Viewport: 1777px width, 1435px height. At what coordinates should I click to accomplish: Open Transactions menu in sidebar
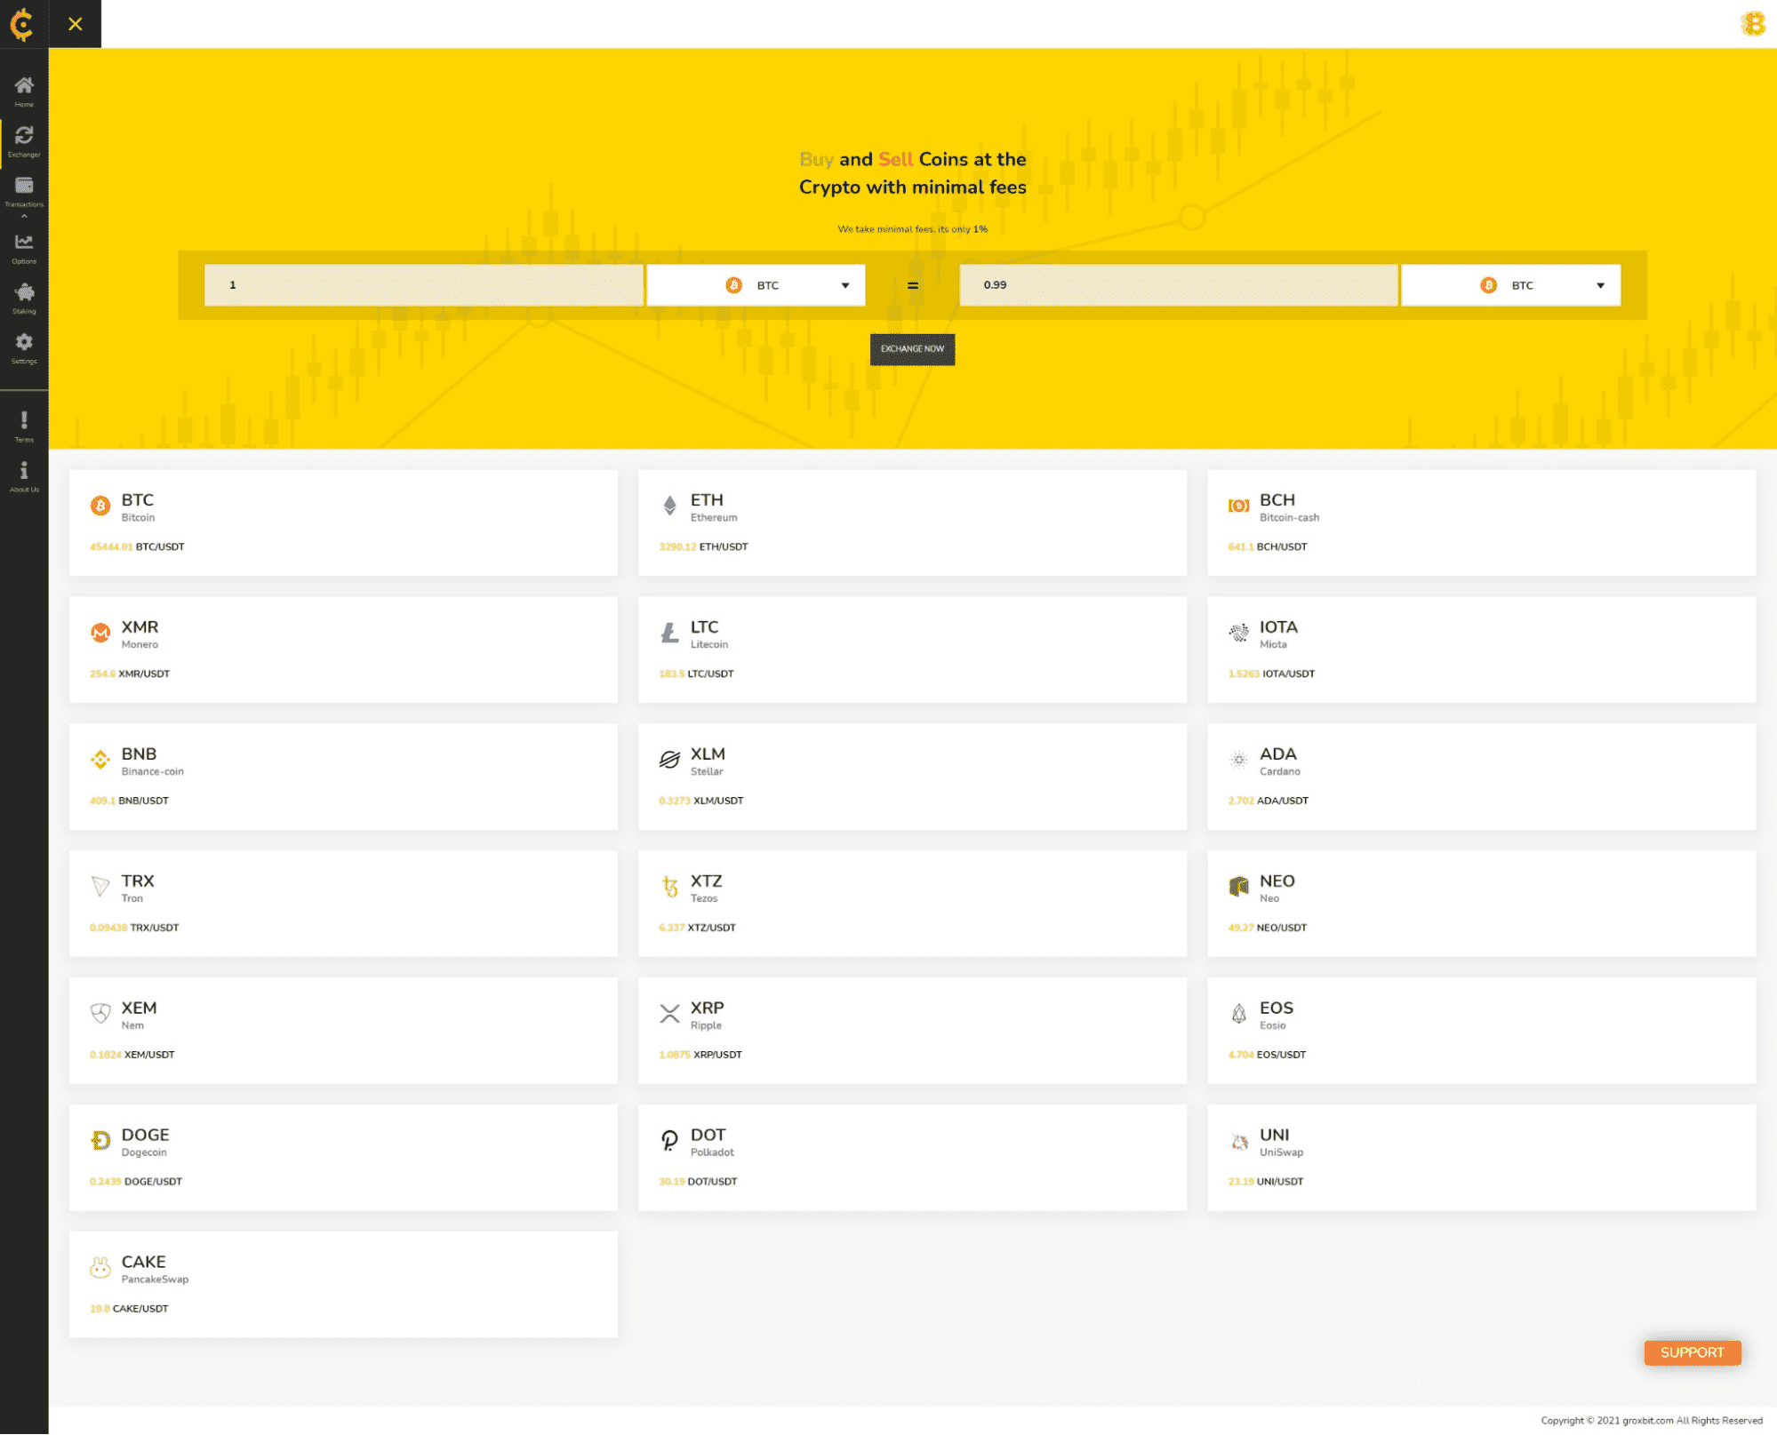coord(24,190)
